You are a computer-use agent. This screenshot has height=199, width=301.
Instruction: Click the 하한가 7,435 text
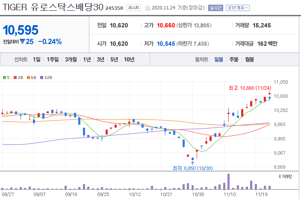pos(192,44)
